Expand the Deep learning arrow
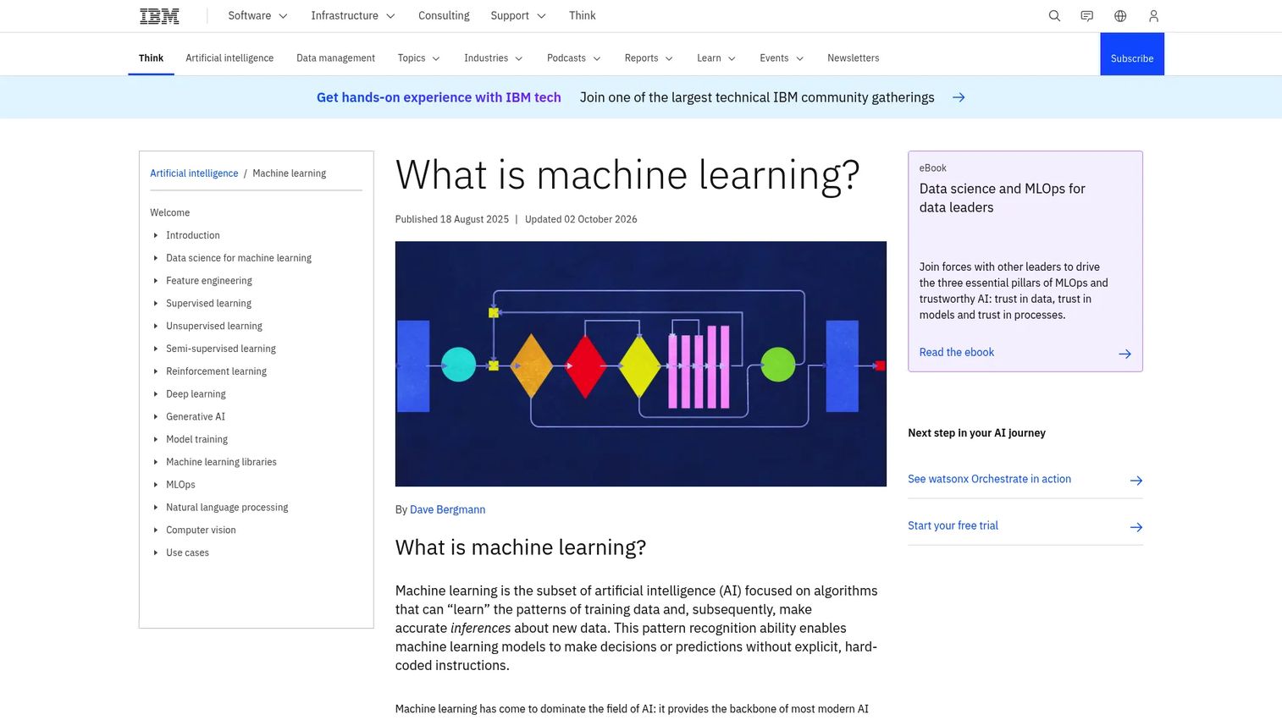 click(156, 394)
